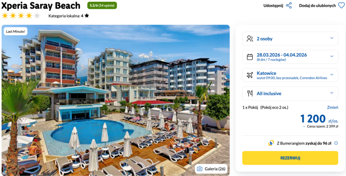Click the share icon next to Udostępnij
This screenshot has height=176, width=346.
(289, 6)
